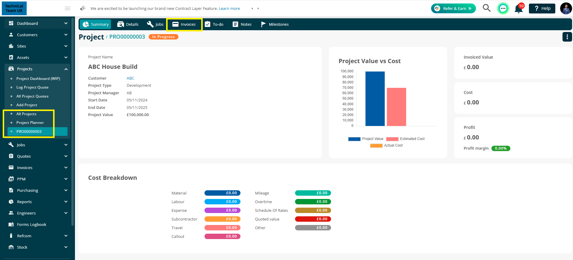Toggle the hamburger sidebar menu icon
Image resolution: width=573 pixels, height=260 pixels.
pyautogui.click(x=67, y=8)
